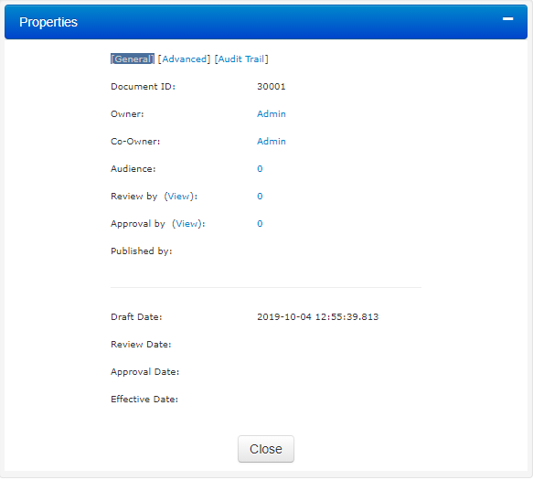The width and height of the screenshot is (533, 480).
Task: Click the Approval Date label
Action: coord(144,372)
